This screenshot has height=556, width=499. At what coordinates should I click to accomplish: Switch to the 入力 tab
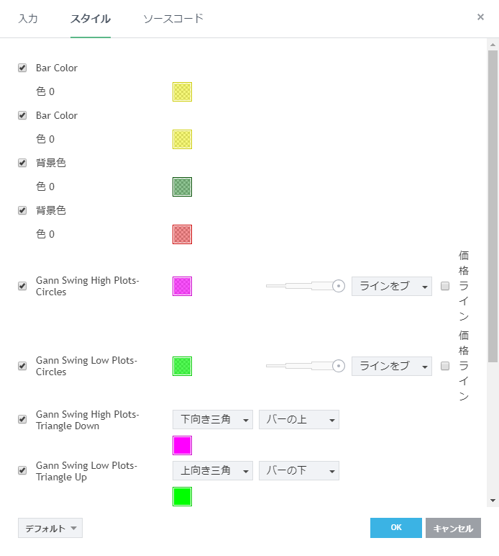point(28,19)
